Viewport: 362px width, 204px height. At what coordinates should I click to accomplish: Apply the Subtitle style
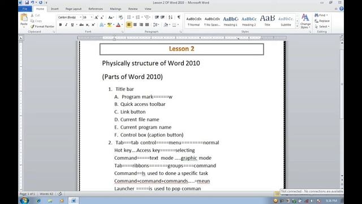[286, 21]
